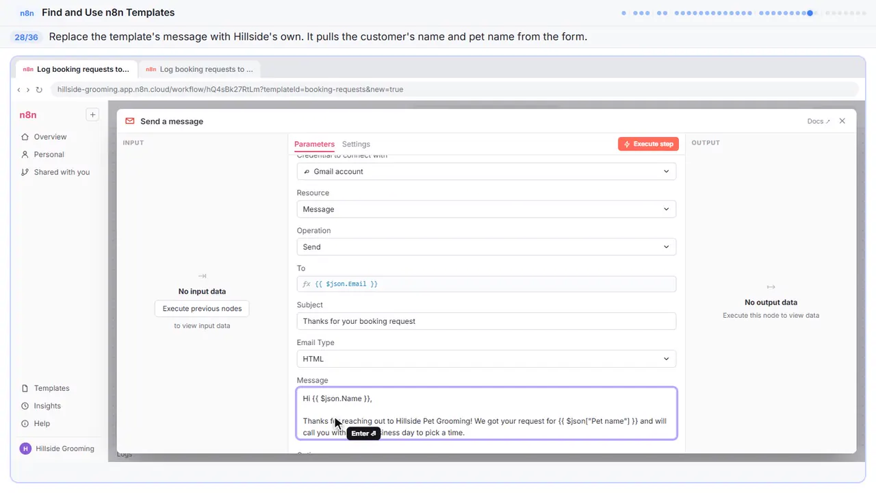Click the browser forward arrow
This screenshot has height=493, width=876.
[28, 90]
